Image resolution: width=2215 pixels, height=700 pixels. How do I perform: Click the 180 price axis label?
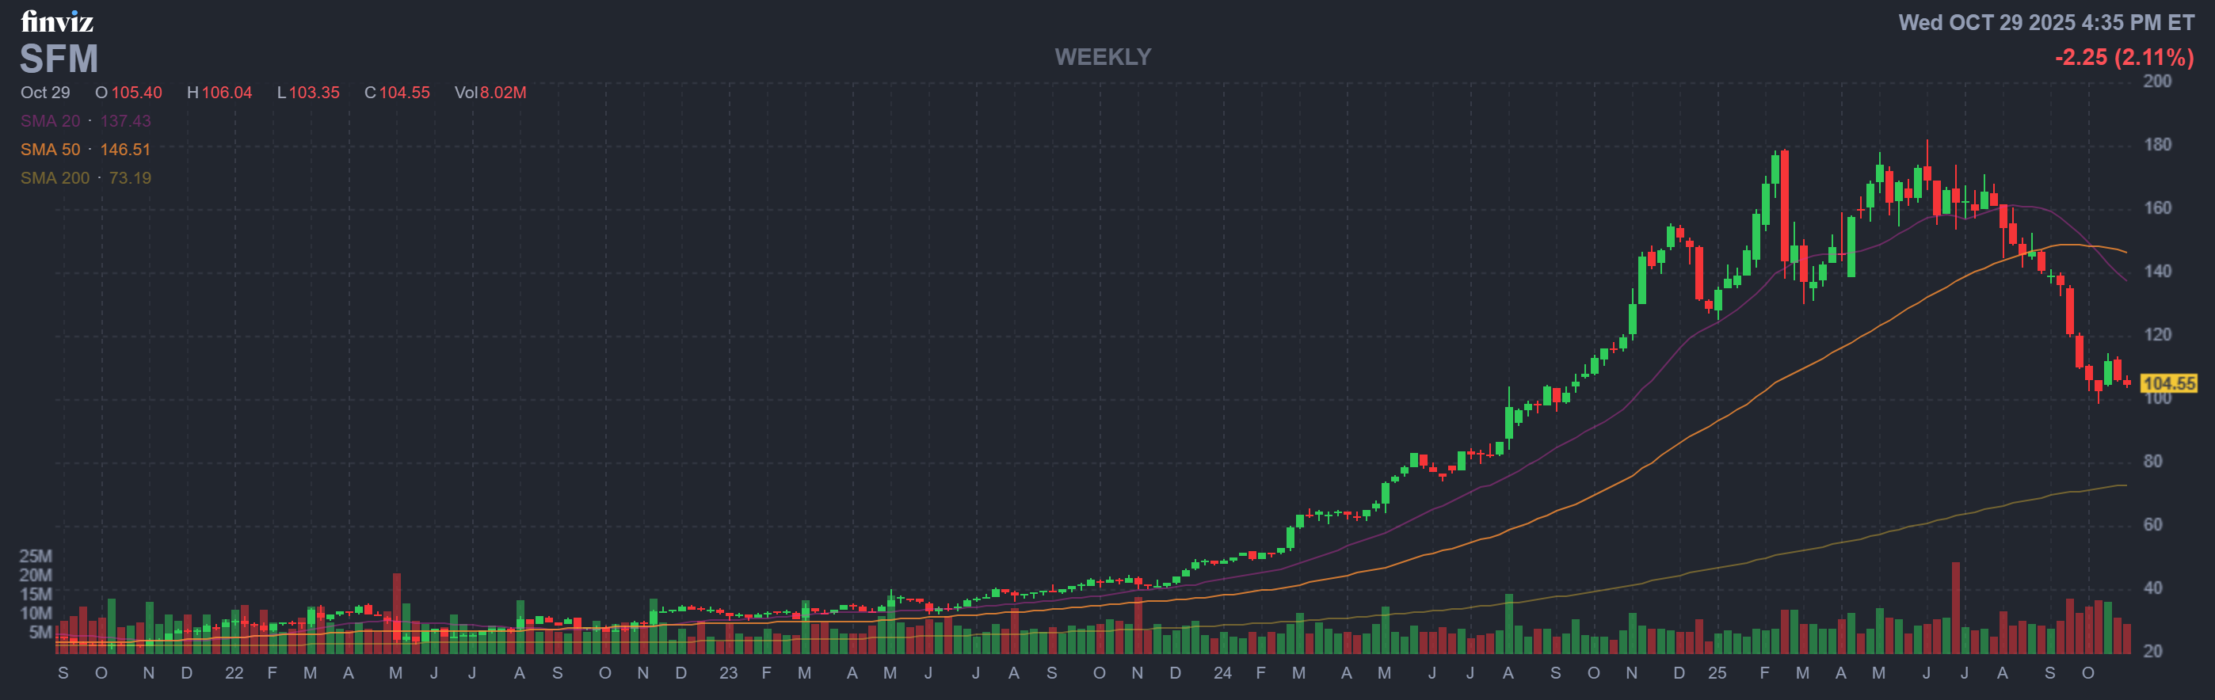tap(2156, 144)
